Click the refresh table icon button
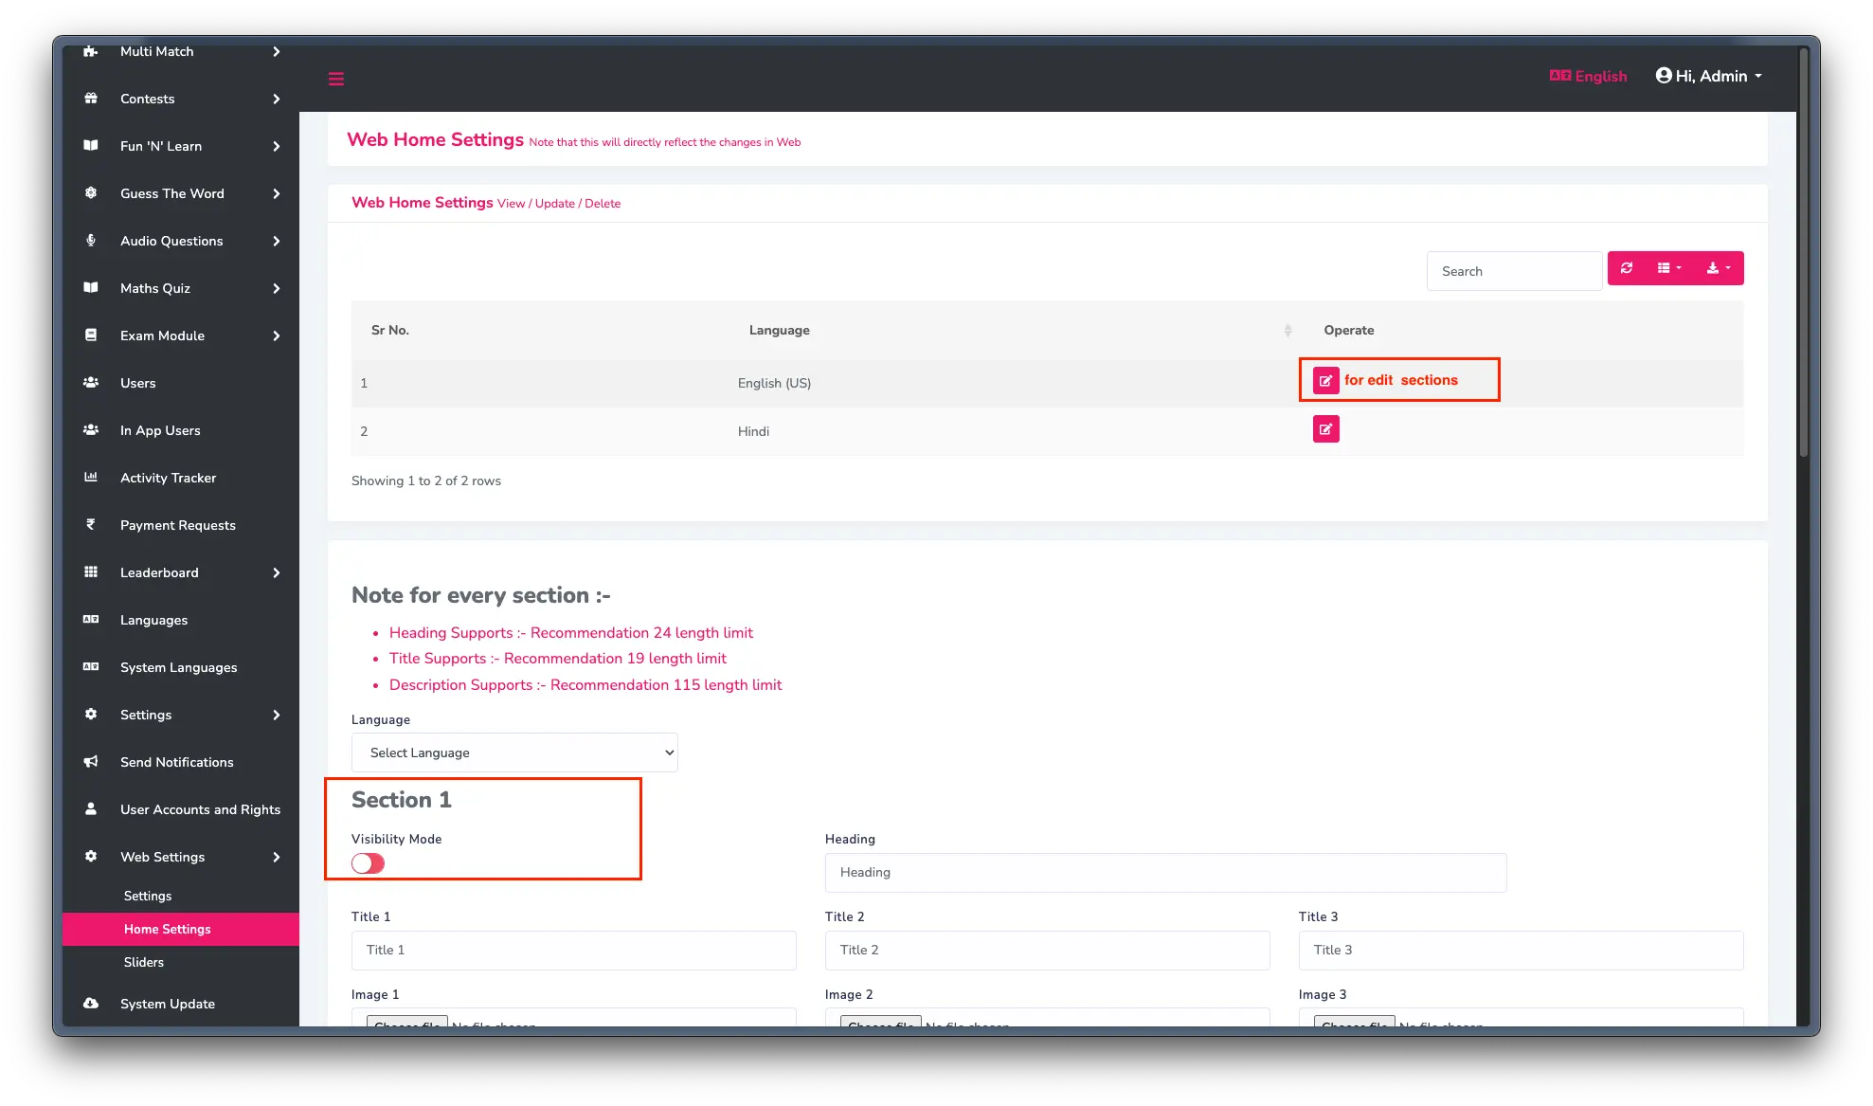Viewport: 1873px width, 1106px height. [1627, 268]
